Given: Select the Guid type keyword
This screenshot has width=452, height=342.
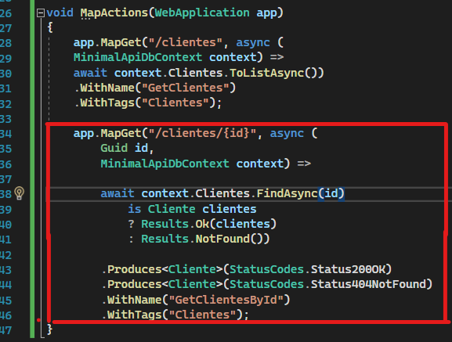Looking at the screenshot, I should click(x=114, y=148).
